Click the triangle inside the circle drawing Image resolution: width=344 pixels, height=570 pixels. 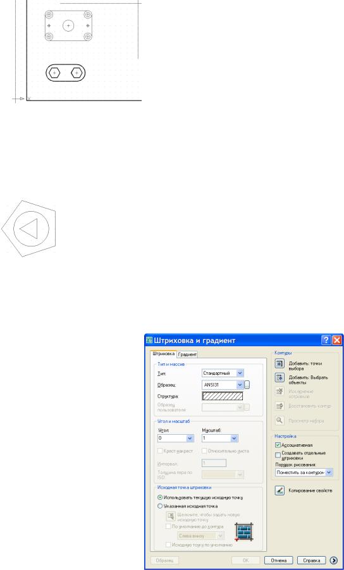coord(30,229)
